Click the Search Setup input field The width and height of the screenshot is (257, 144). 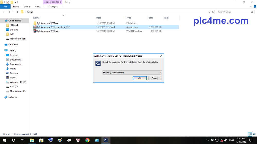click(233, 12)
